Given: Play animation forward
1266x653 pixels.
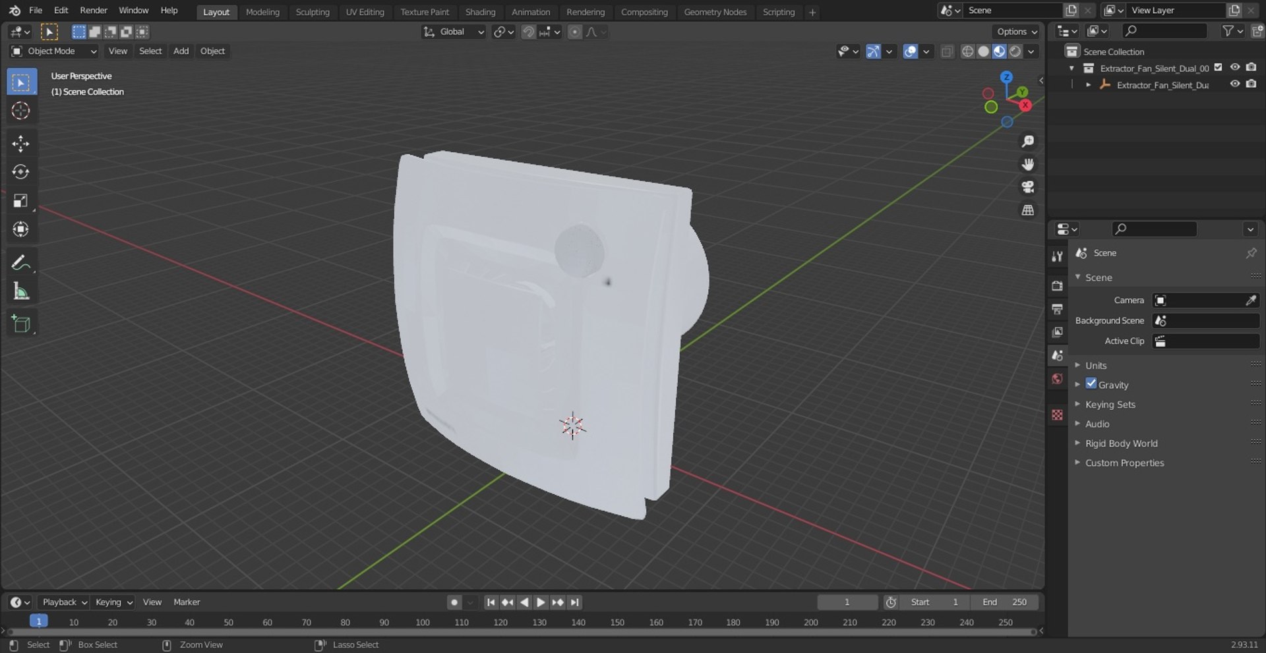Looking at the screenshot, I should tap(541, 602).
